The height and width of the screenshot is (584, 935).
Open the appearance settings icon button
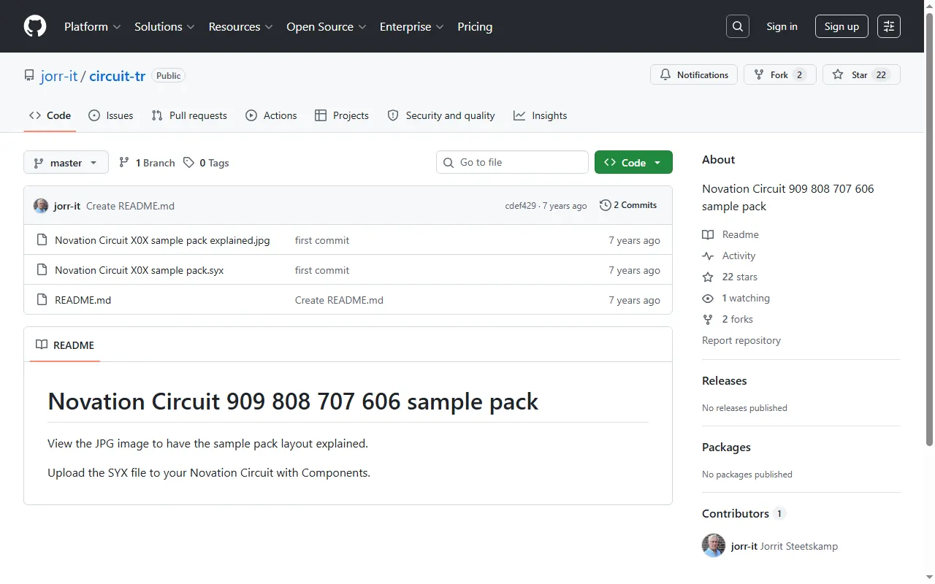tap(889, 26)
